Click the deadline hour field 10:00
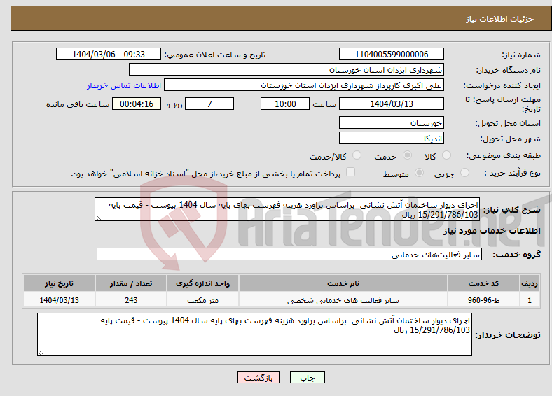 coord(285,104)
